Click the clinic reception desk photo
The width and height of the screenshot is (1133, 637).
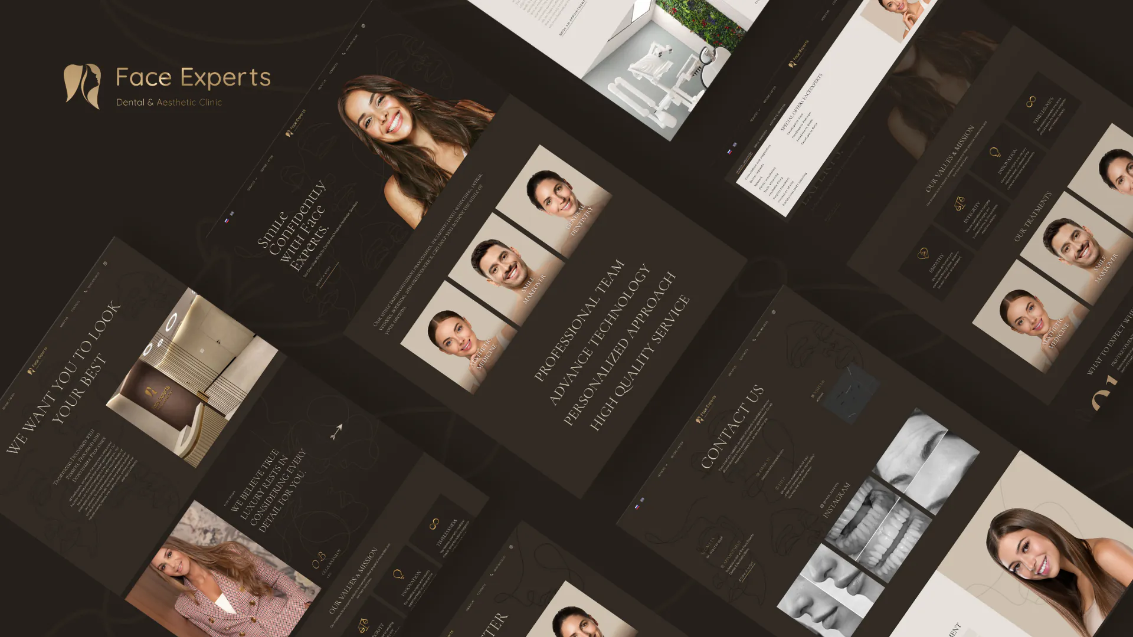point(192,377)
